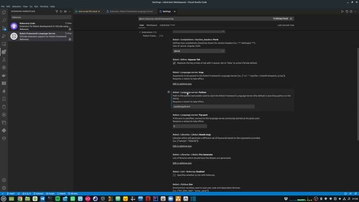This screenshot has width=359, height=202.
Task: Focus the extensions marketplace search box
Action: tap(41, 17)
